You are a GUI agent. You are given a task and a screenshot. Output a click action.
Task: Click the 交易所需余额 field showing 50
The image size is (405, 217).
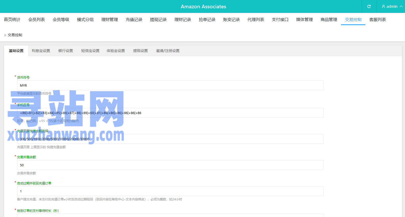click(170, 165)
